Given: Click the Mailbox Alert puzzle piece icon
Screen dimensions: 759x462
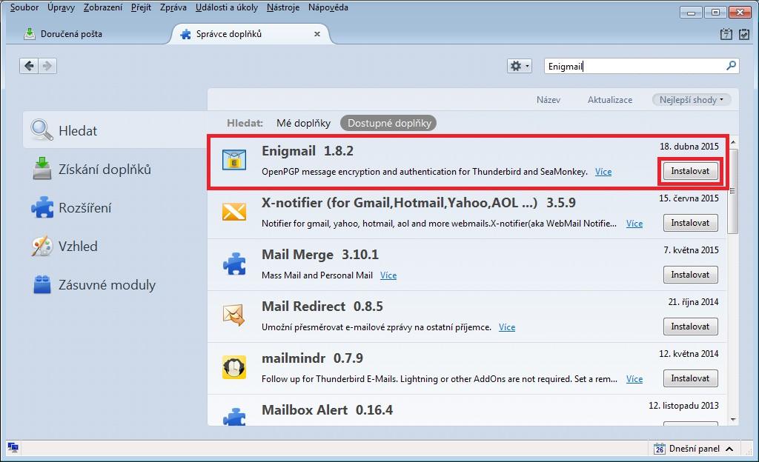Looking at the screenshot, I should (x=234, y=417).
